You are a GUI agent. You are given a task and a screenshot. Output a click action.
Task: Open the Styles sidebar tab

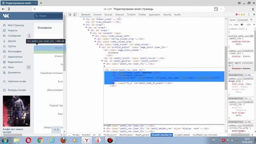point(232,20)
